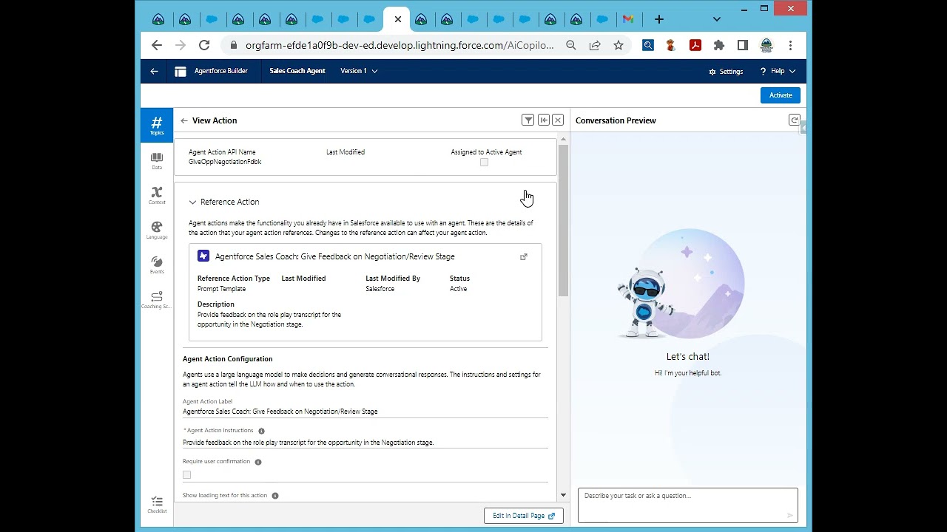
Task: Open Settings in the Agentforce header
Action: tap(726, 72)
